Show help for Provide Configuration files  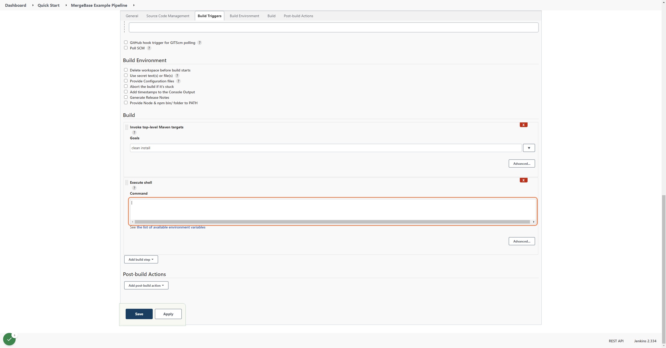click(x=178, y=81)
